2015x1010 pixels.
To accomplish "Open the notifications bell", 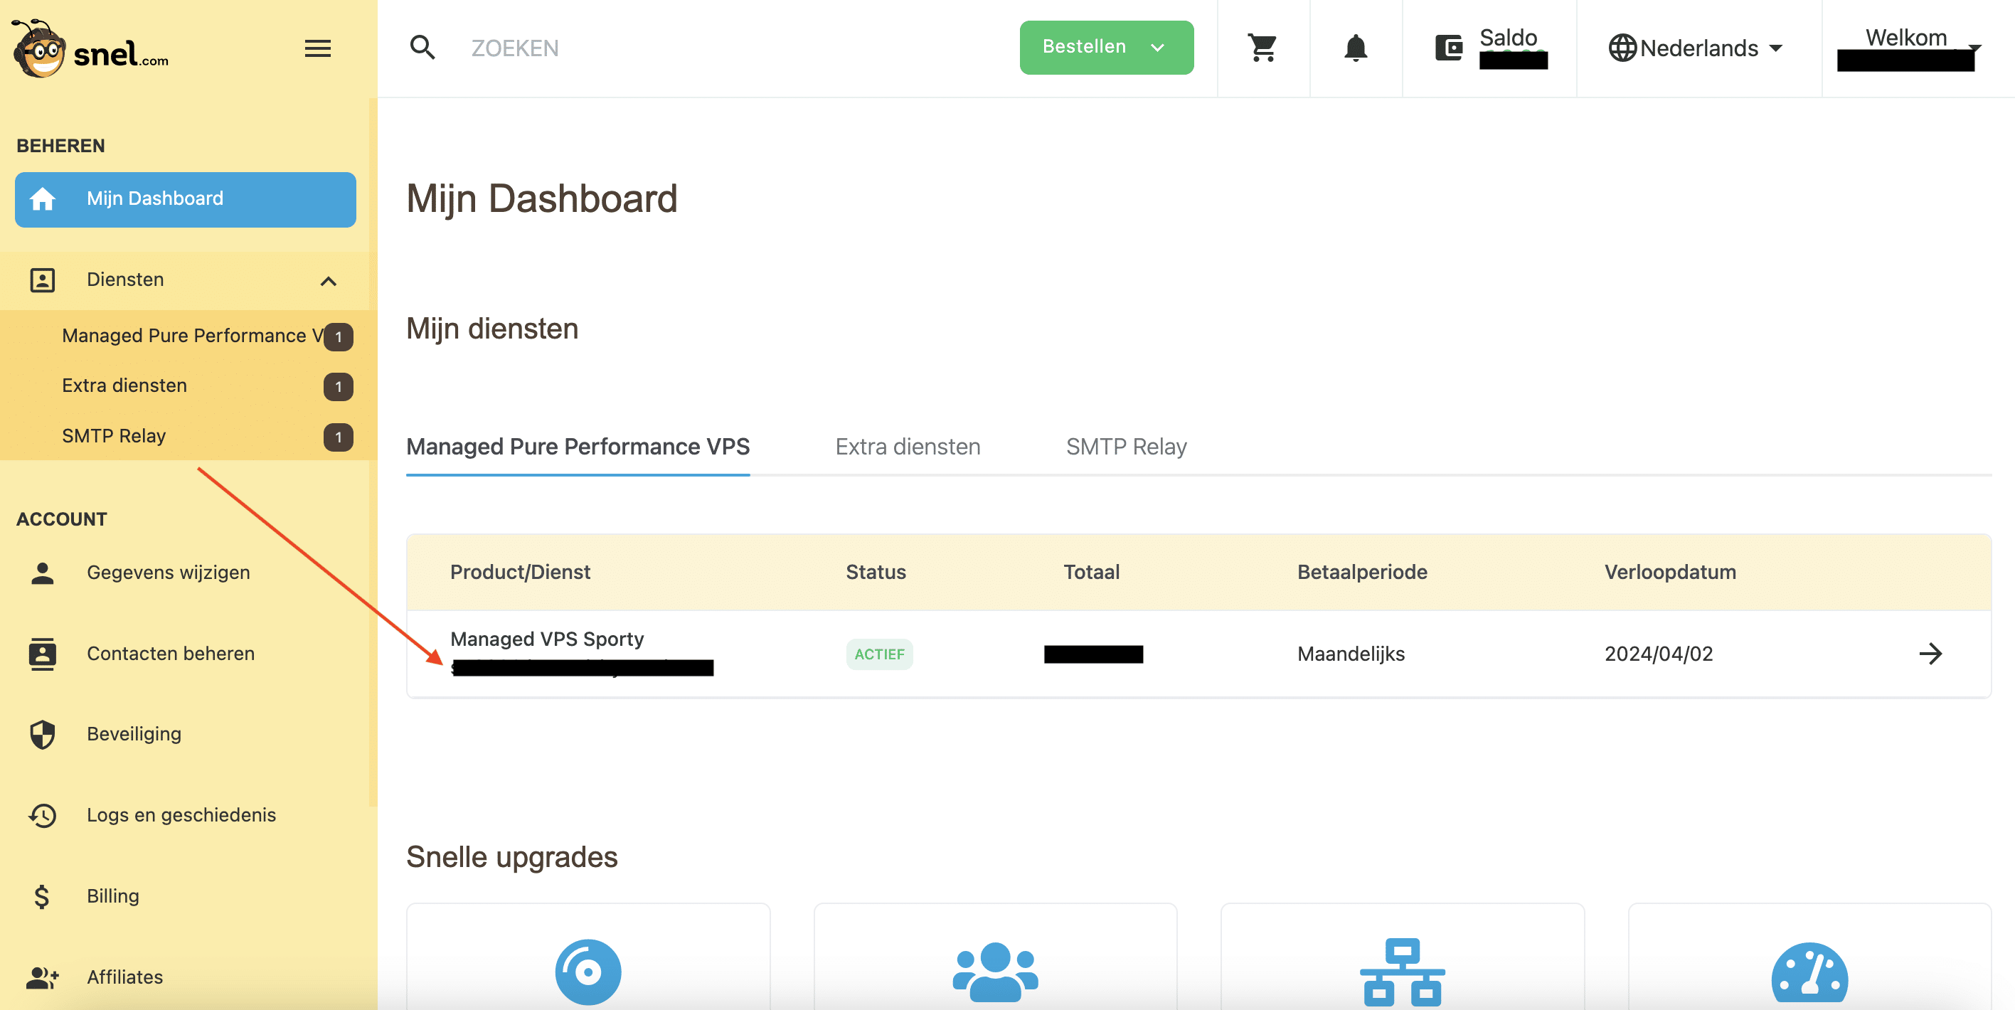I will point(1356,48).
